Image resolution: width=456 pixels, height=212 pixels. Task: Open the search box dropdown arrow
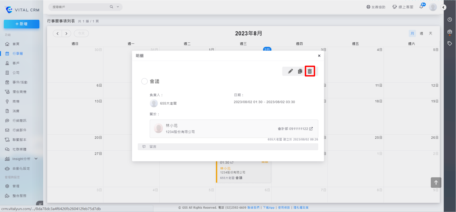click(118, 7)
